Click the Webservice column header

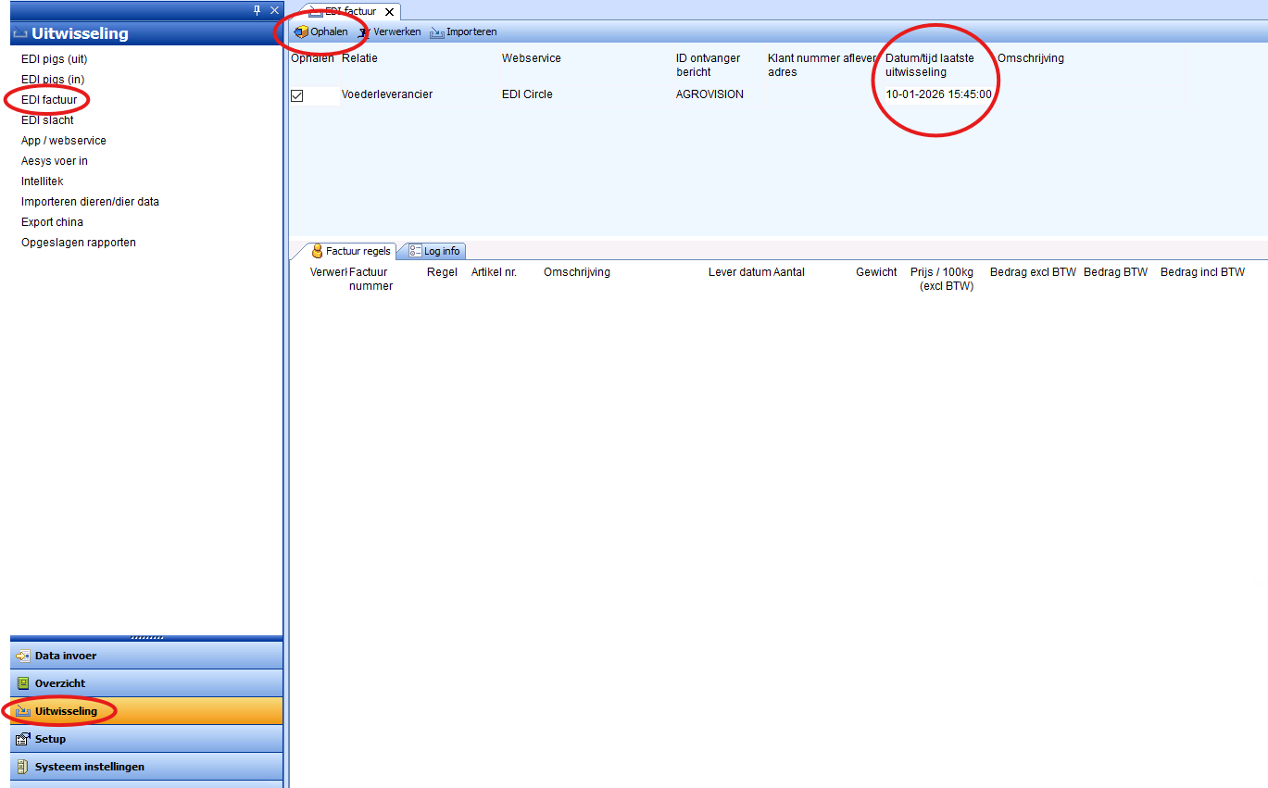[x=532, y=58]
